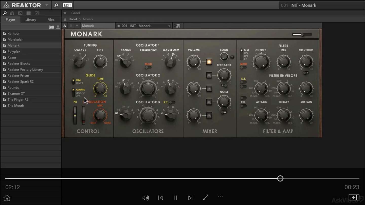Screen dimensions: 365x205
Task: Turn off the lit mixer channel button
Action: pos(209,62)
